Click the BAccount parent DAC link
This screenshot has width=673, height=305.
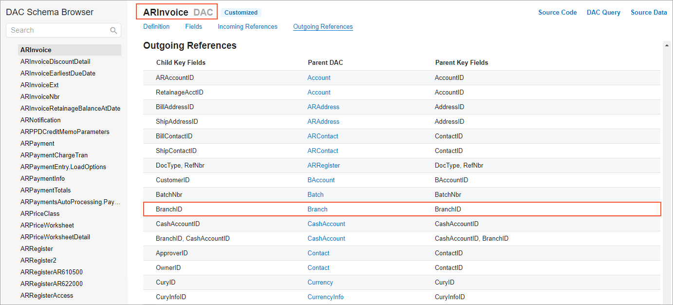(321, 180)
